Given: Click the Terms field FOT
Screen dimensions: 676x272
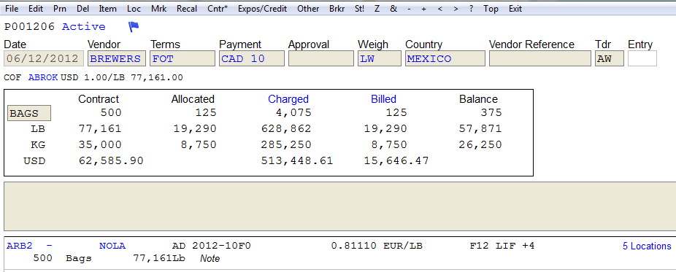Looking at the screenshot, I should pyautogui.click(x=183, y=58).
